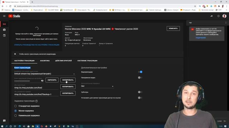Click the Подробнее link in chat notice

[x=201, y=38]
